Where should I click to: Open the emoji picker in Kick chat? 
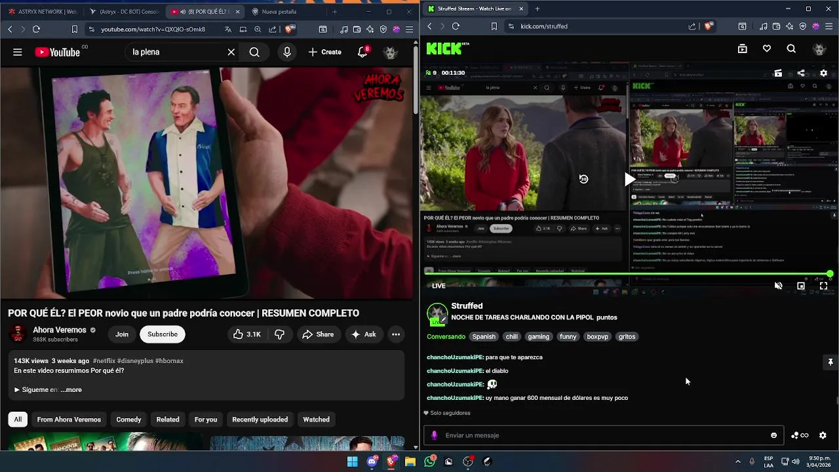point(774,435)
